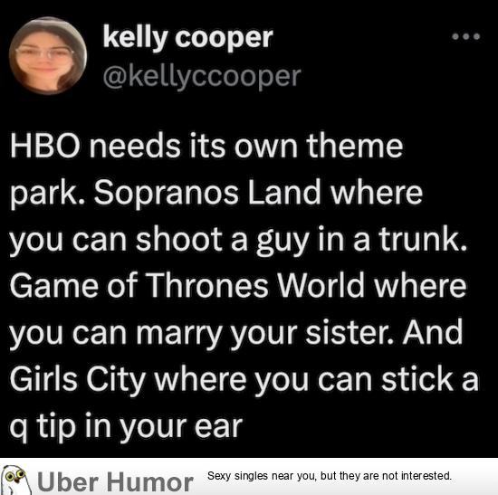The height and width of the screenshot is (495, 498).
Task: Click 'stick a' at end of Girls City line
Action: pyautogui.click(x=430, y=379)
